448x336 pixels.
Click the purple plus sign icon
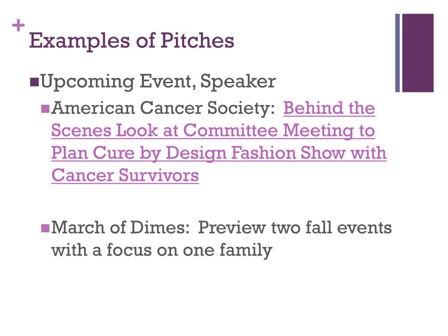18,25
